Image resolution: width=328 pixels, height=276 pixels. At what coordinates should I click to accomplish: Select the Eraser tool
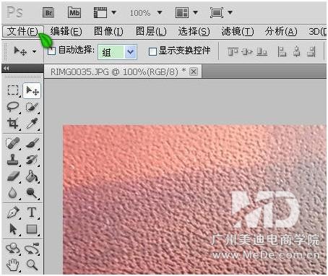[13, 176]
